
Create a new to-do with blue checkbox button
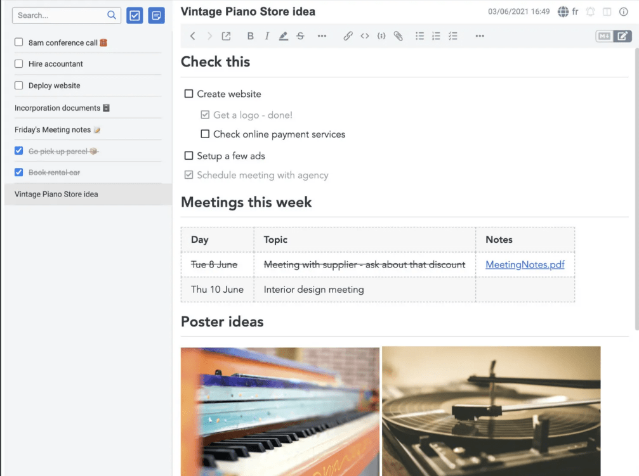[135, 15]
